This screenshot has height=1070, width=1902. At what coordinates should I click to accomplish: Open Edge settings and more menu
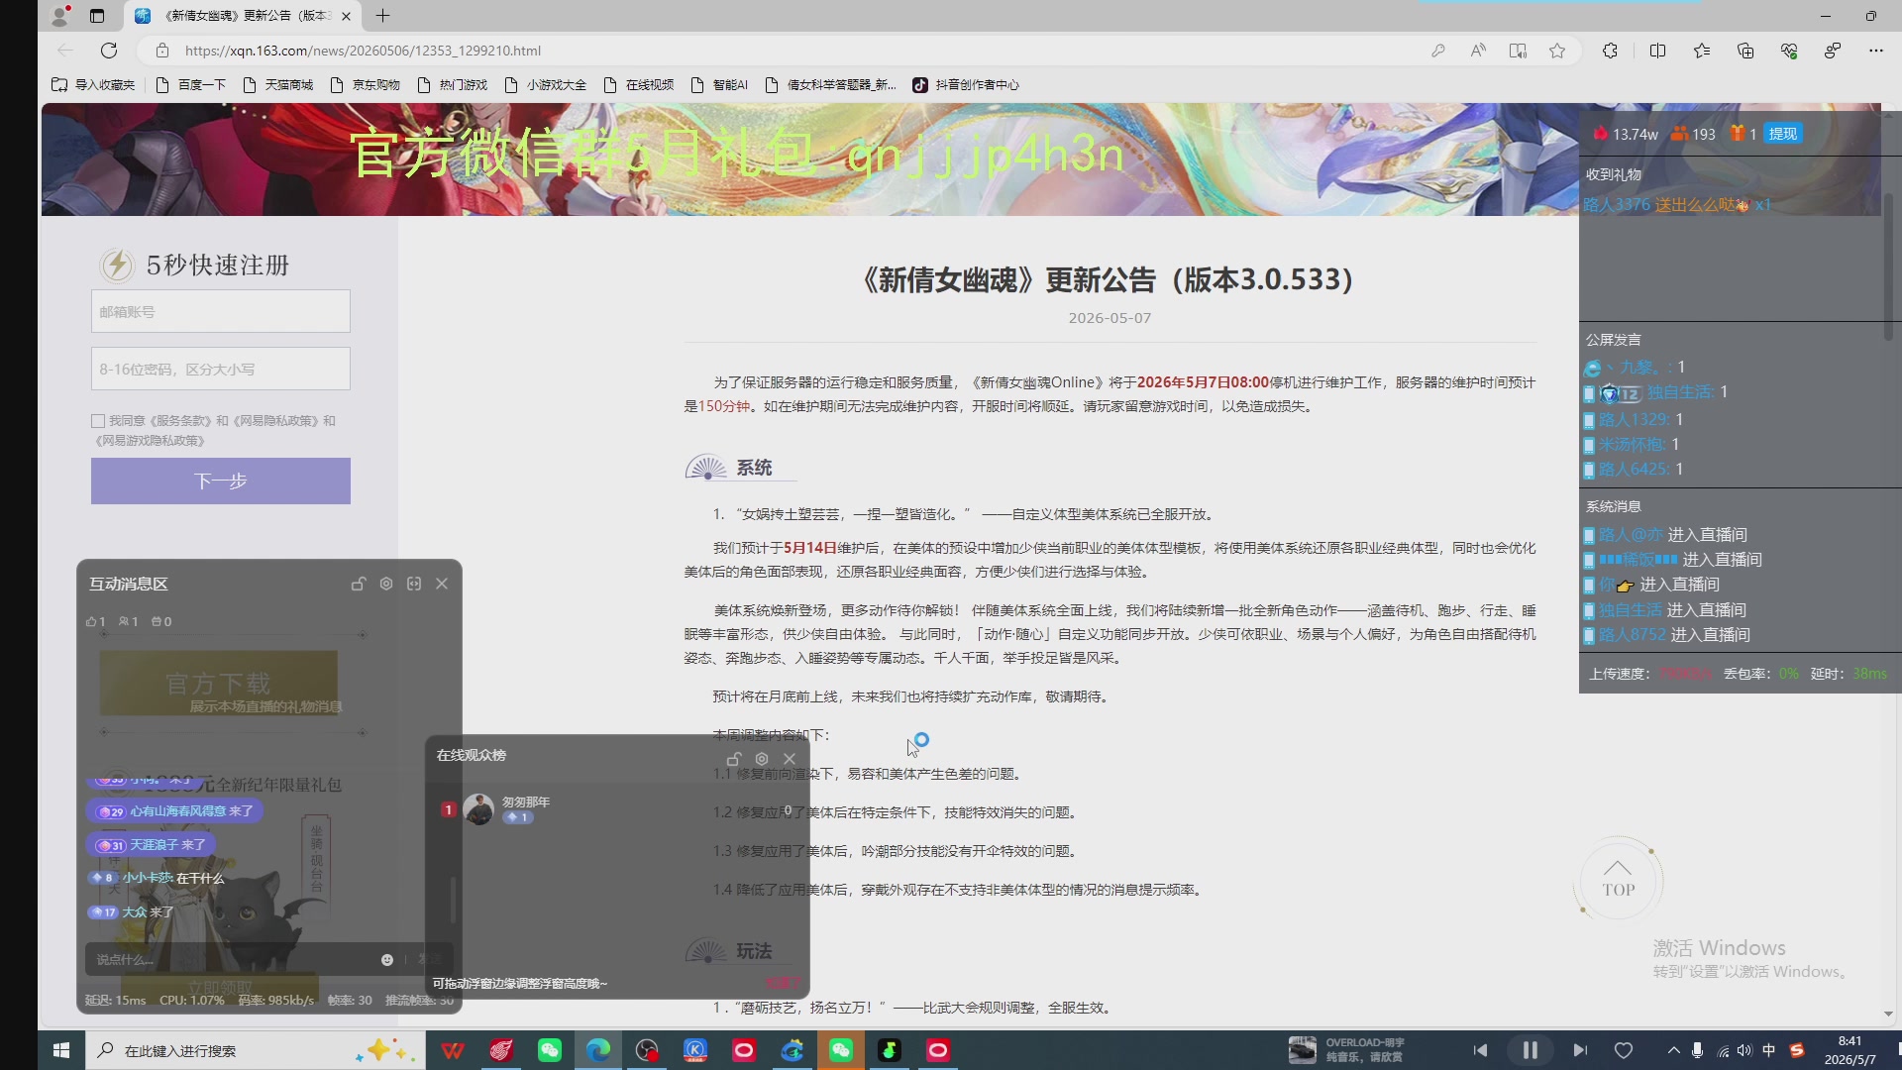[1875, 51]
